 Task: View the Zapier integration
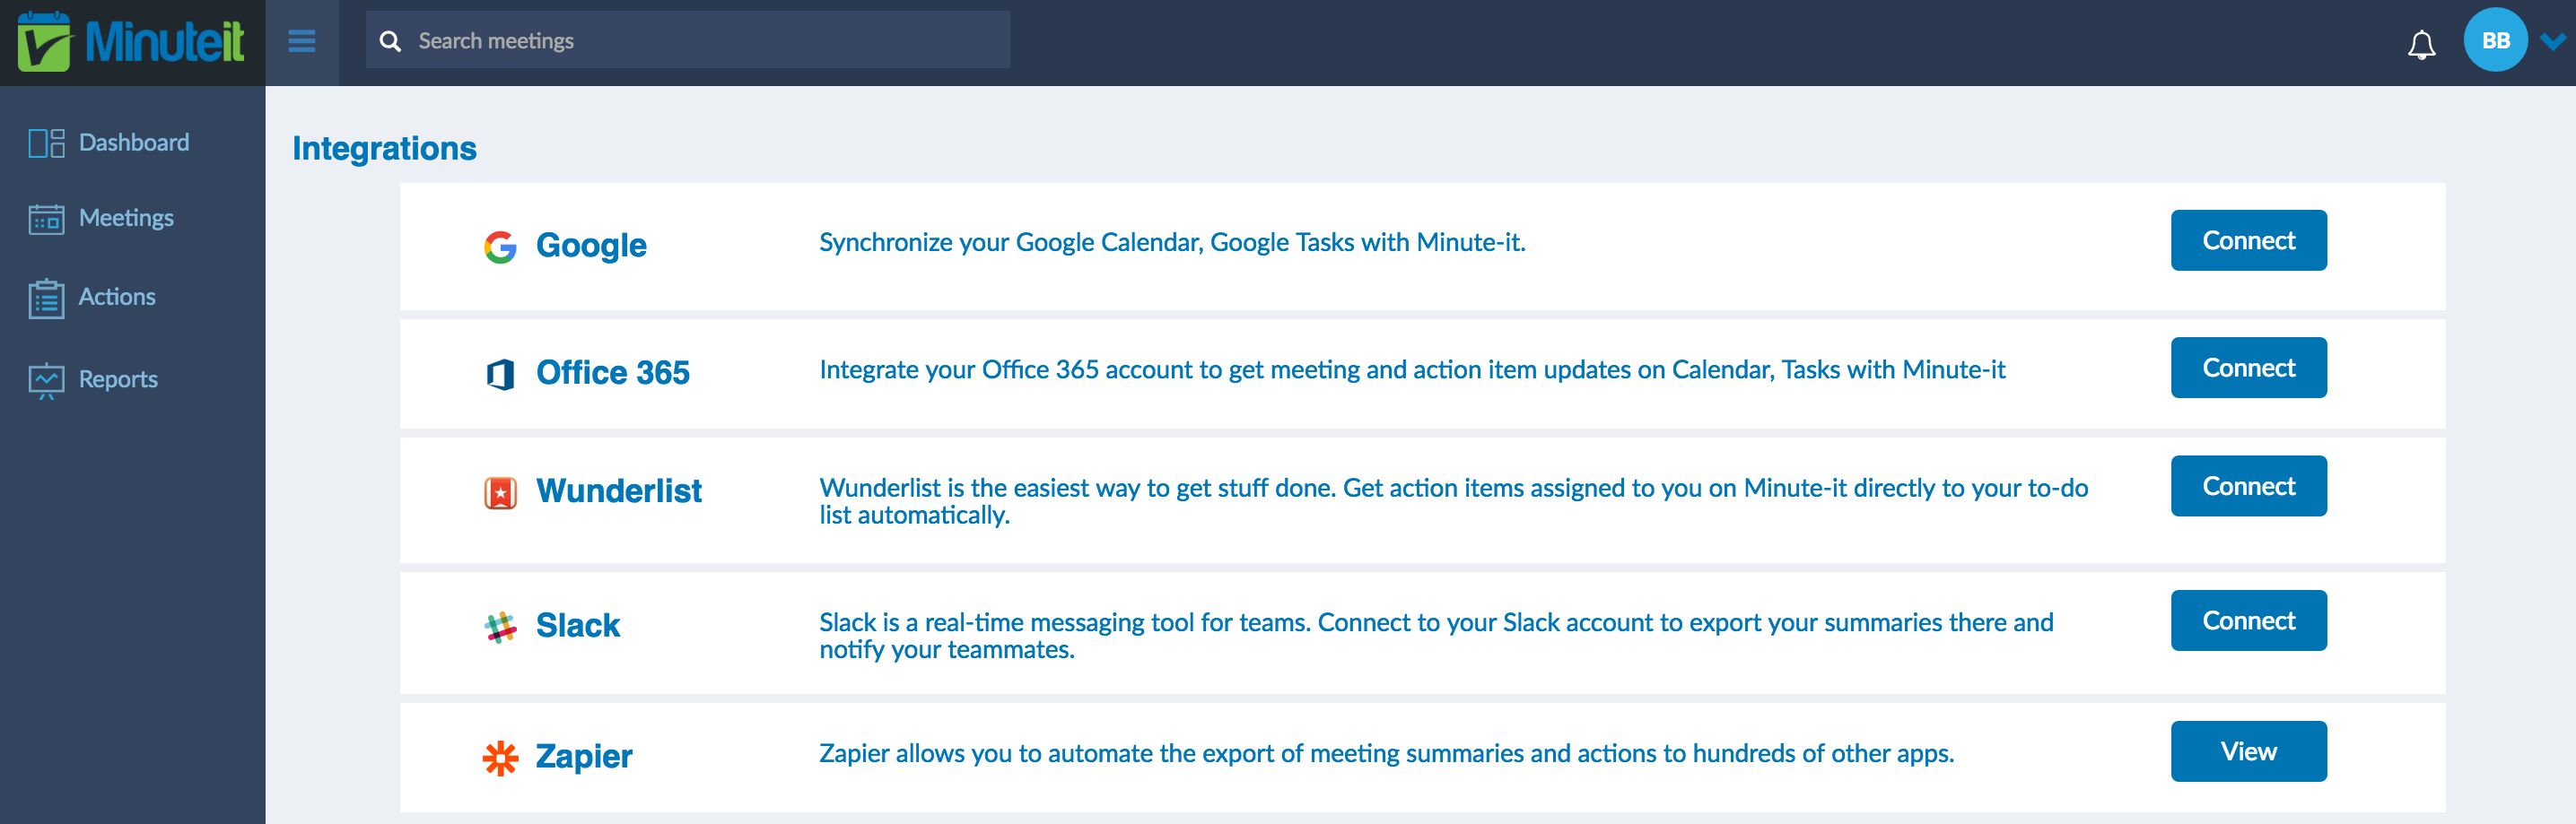pos(2248,752)
